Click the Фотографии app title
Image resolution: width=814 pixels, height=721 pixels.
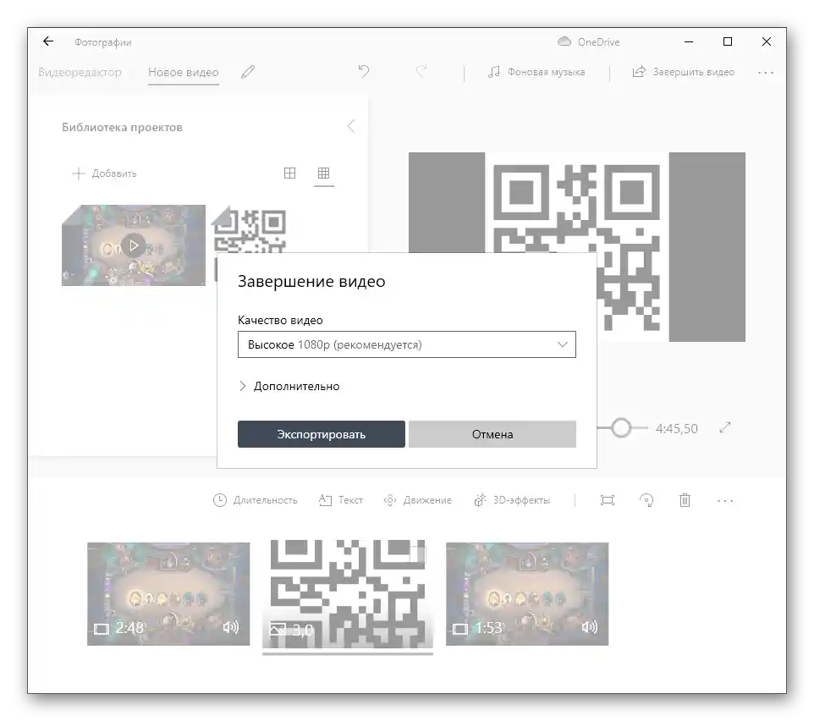tap(102, 42)
